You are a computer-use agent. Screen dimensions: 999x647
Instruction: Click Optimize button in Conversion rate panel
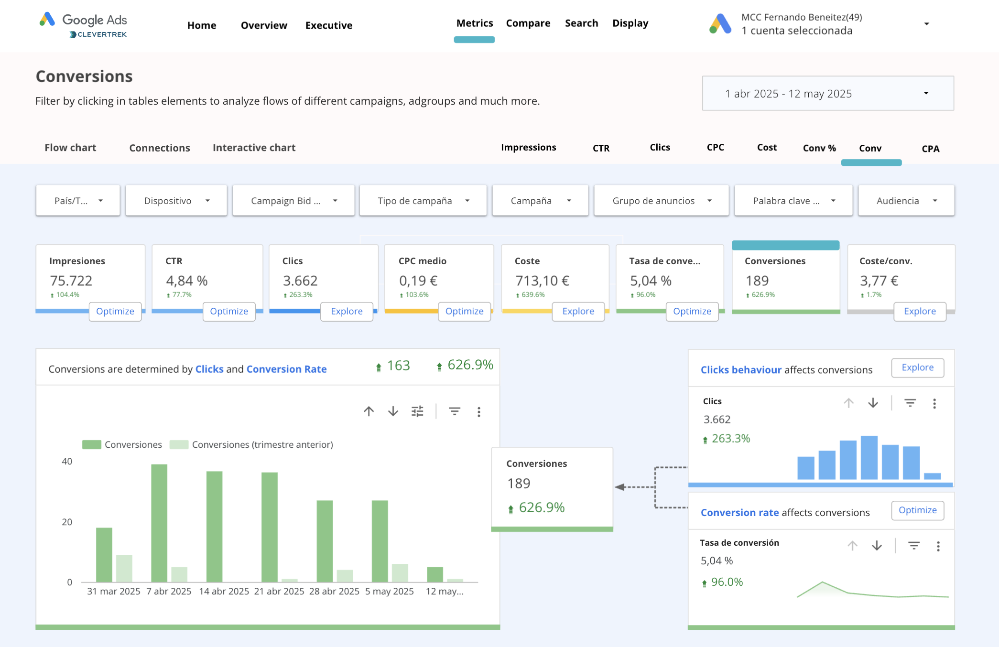[x=918, y=510]
